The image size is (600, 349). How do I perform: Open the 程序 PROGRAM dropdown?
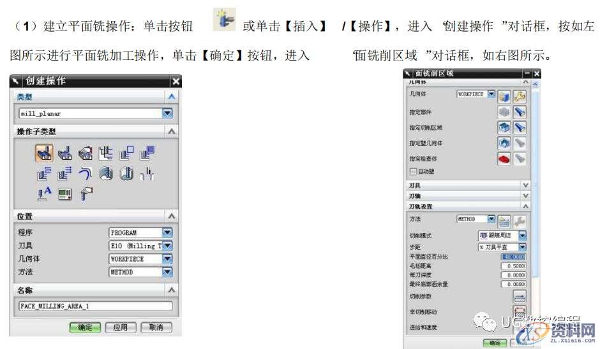point(167,232)
